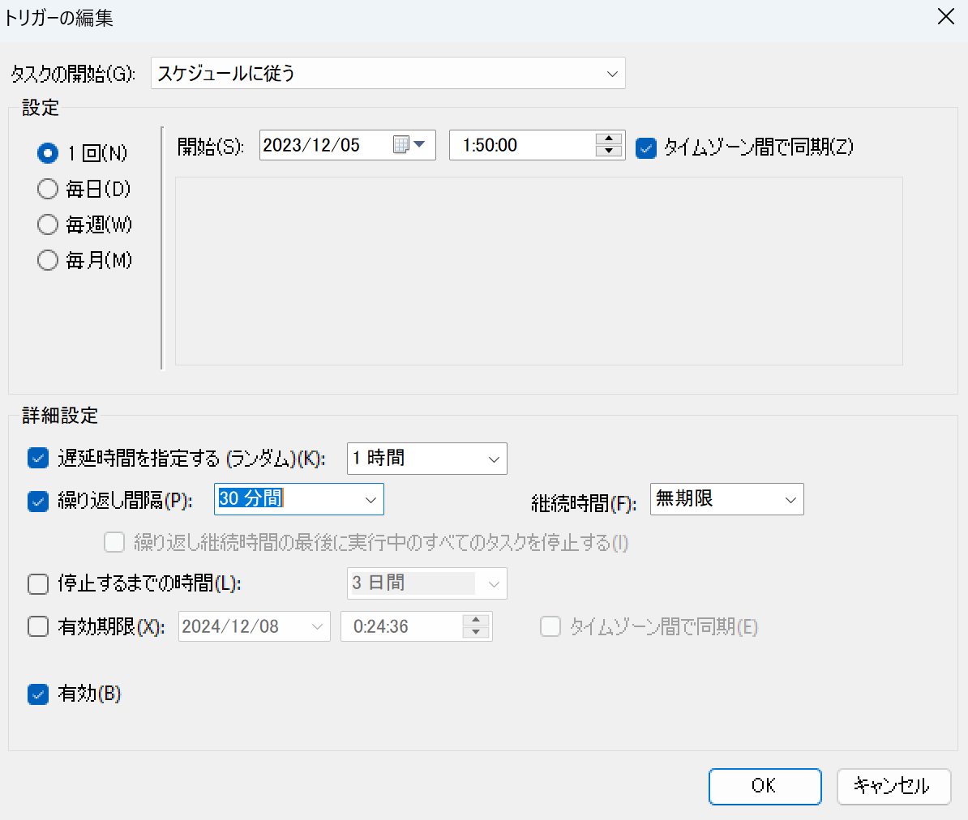Decrease start time with the down spinner arrow

609,151
